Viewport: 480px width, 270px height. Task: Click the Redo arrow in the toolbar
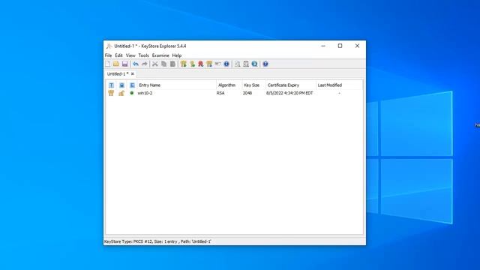coord(144,64)
